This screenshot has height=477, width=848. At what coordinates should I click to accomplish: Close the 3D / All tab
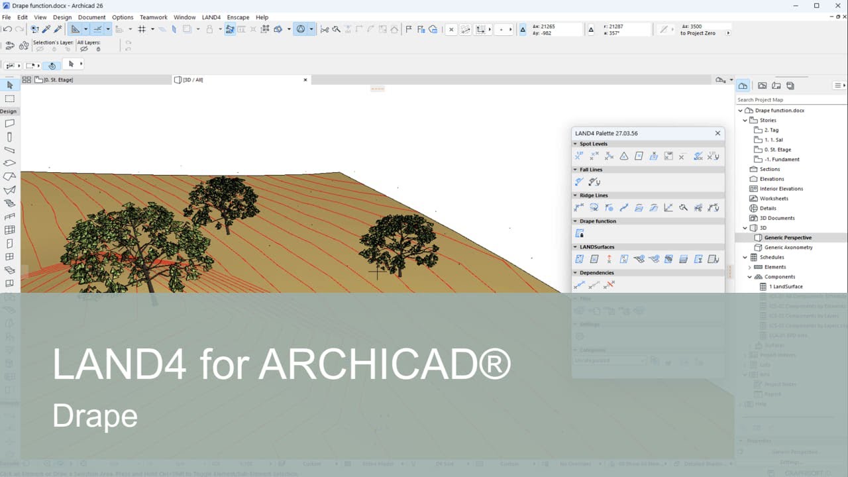pos(305,79)
